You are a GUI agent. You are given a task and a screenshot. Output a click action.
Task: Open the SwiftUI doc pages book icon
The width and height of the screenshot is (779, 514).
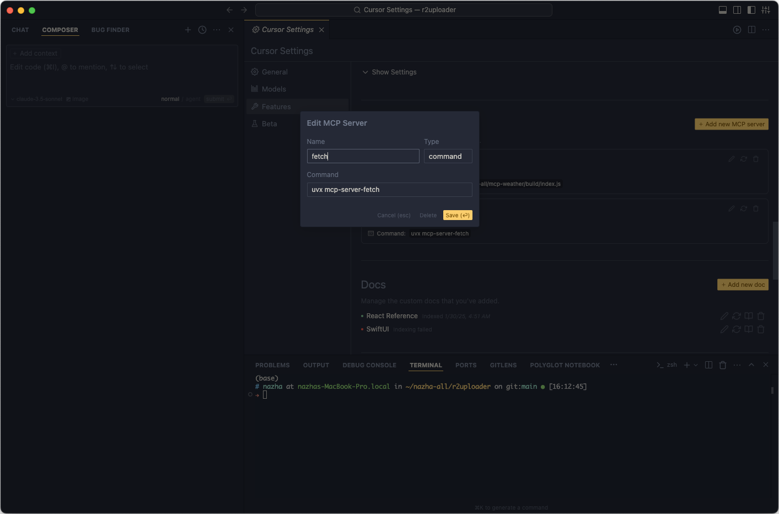point(749,329)
